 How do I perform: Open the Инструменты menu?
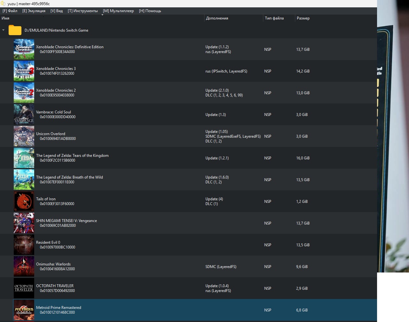[83, 11]
